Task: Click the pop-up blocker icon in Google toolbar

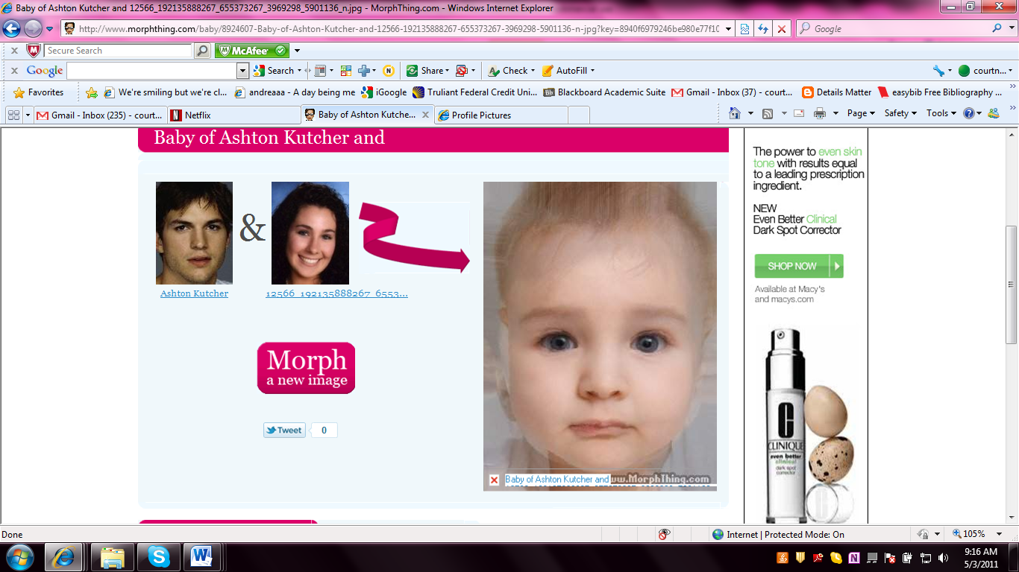Action: tap(461, 71)
